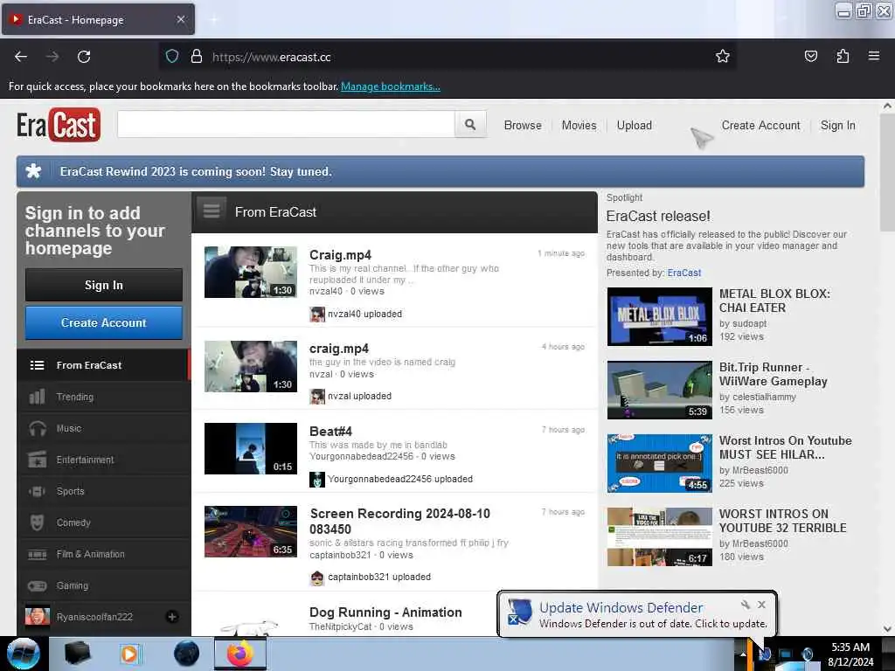Click the nvzal40 uploader avatar
Image resolution: width=895 pixels, height=671 pixels.
(316, 314)
